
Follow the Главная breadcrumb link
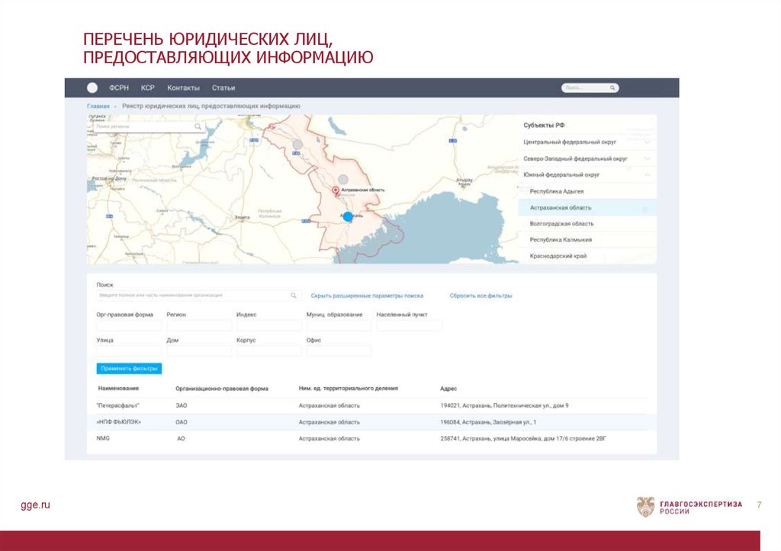click(98, 106)
